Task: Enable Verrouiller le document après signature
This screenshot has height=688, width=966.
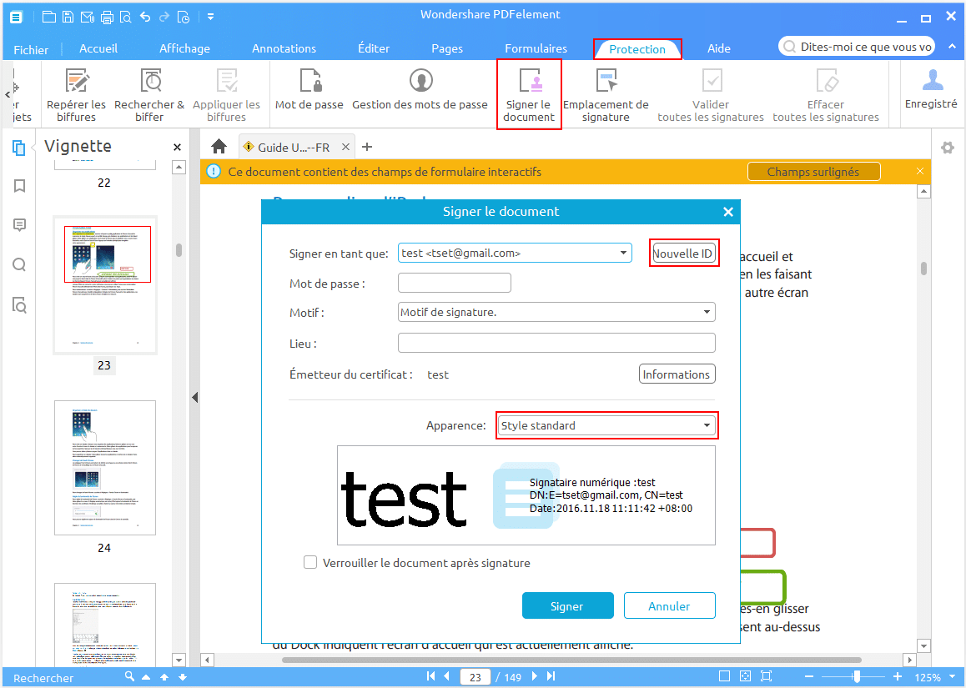Action: 310,562
